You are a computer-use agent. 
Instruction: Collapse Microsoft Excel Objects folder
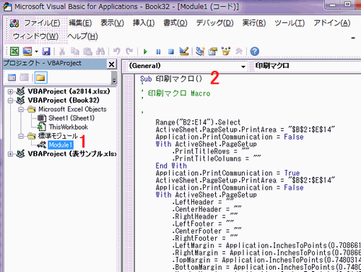pos(21,109)
